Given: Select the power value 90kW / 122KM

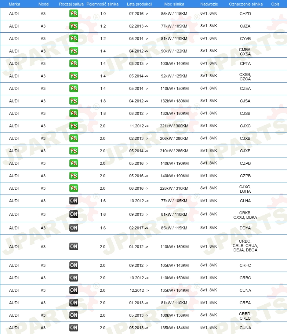Looking at the screenshot, I should 174,51.
